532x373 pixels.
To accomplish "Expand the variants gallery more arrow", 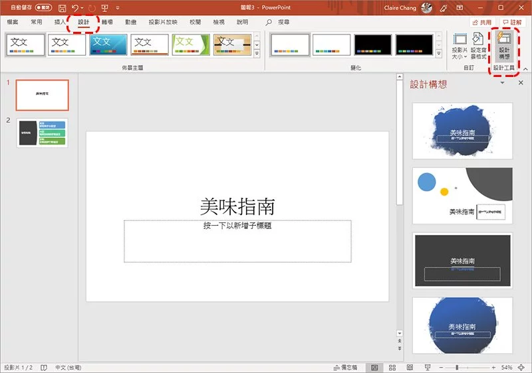I will point(439,53).
